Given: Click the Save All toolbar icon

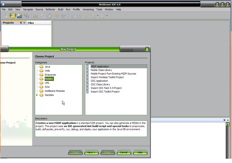Looking at the screenshot, I should coord(27,16).
